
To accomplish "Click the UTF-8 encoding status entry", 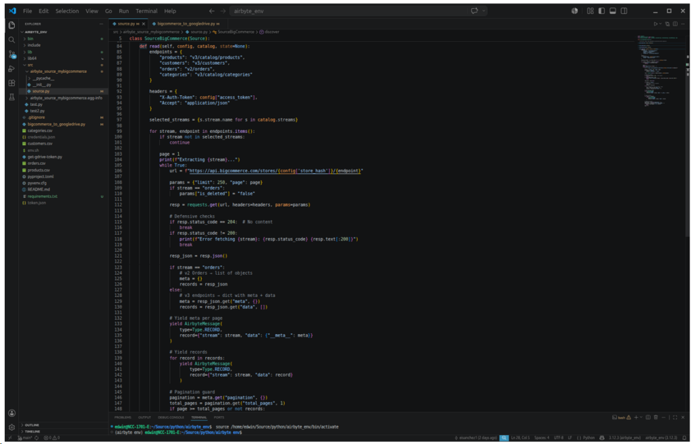I will point(559,438).
